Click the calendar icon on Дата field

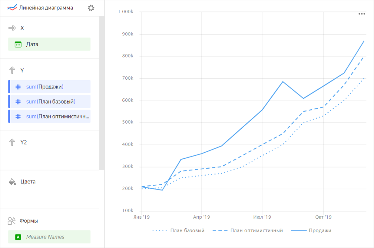(18, 44)
